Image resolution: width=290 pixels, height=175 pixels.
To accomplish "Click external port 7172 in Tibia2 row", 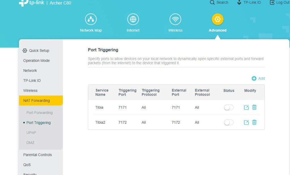I will (x=176, y=123).
